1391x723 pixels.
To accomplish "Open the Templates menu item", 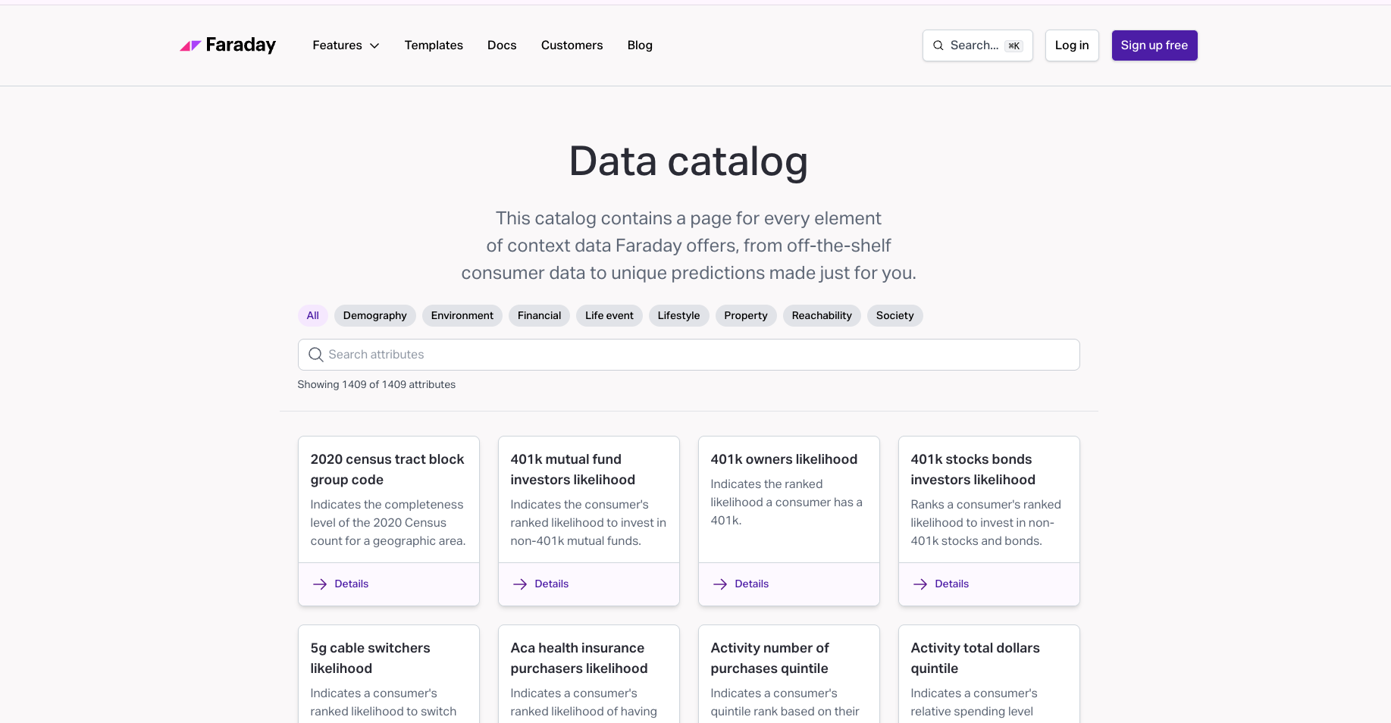I will (x=434, y=45).
